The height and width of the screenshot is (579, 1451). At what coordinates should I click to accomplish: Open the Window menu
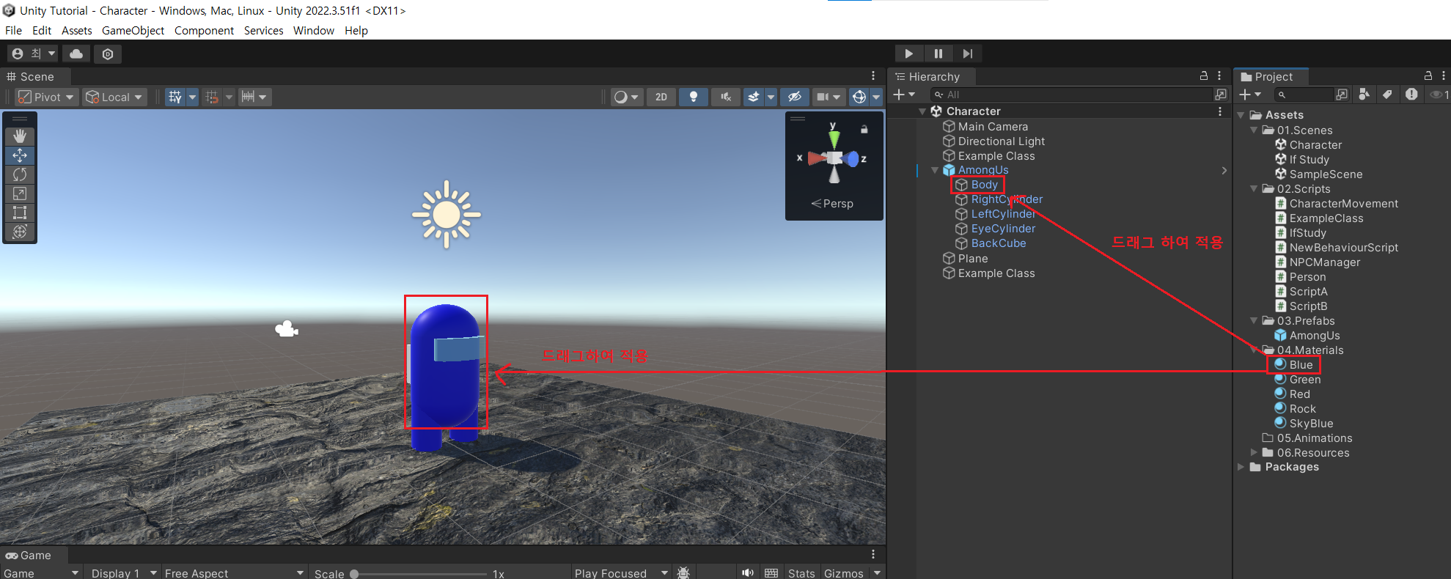click(x=314, y=30)
